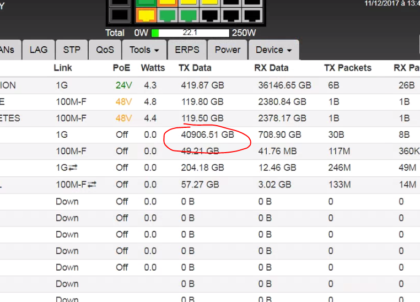Image resolution: width=420 pixels, height=302 pixels.
Task: Select the second green port in bottom row
Action: (187, 14)
